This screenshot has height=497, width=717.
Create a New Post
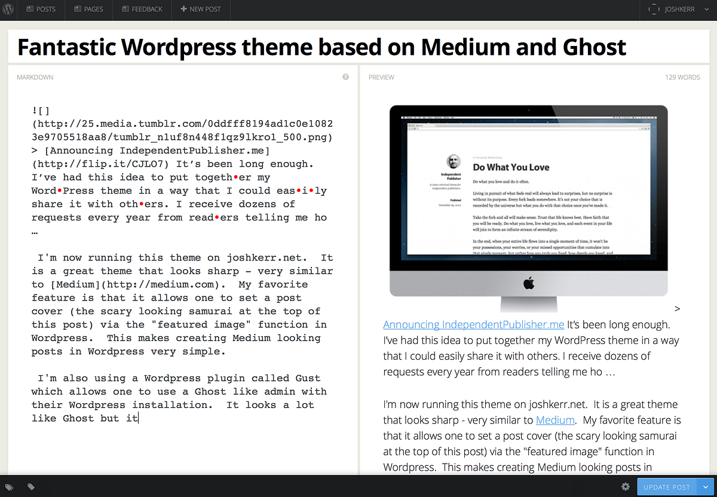pos(200,10)
